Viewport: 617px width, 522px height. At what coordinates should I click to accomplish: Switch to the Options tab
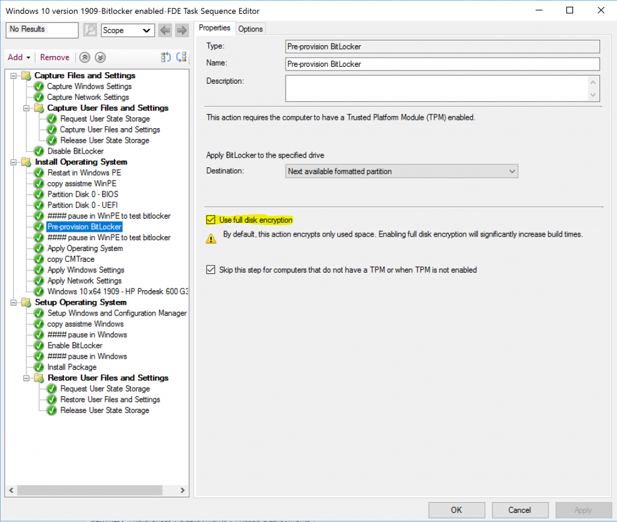coord(250,28)
